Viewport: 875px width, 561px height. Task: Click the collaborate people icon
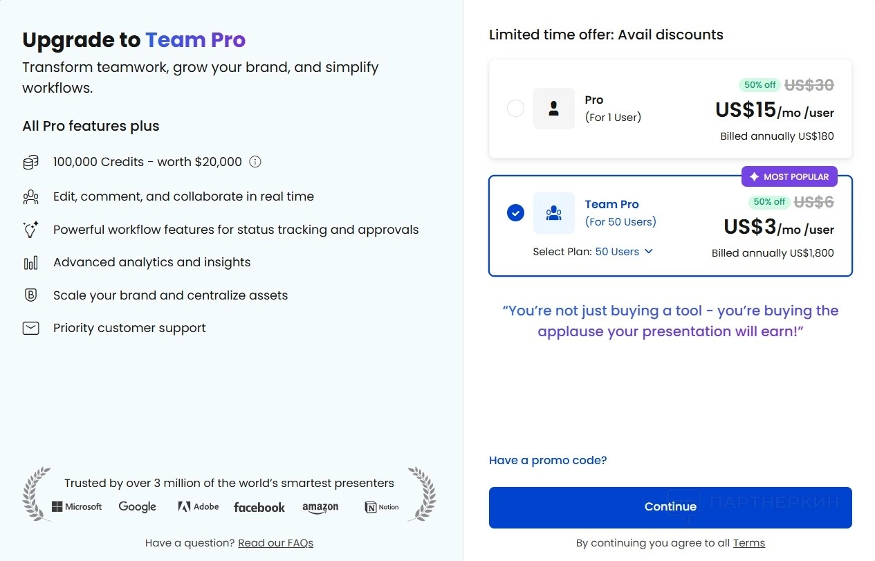pyautogui.click(x=30, y=196)
